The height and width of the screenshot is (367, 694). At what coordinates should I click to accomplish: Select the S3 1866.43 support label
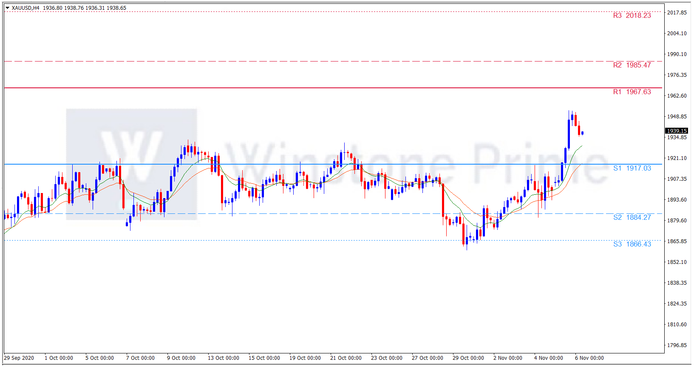click(632, 244)
